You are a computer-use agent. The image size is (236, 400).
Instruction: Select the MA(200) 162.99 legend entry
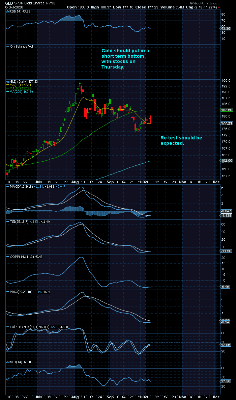20,91
